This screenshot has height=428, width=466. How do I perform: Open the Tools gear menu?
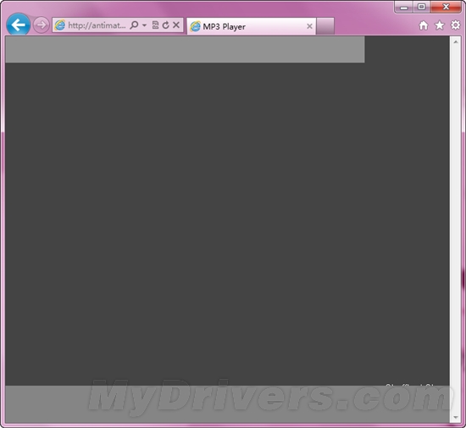[455, 25]
